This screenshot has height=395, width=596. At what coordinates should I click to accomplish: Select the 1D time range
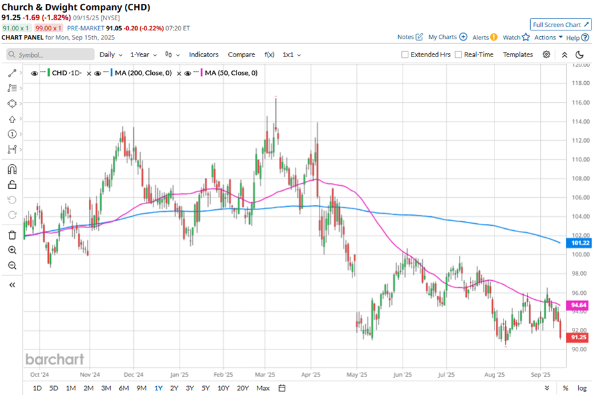[x=37, y=388]
